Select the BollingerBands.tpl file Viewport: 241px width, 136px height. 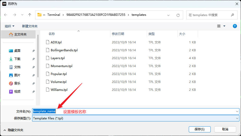click(x=64, y=50)
